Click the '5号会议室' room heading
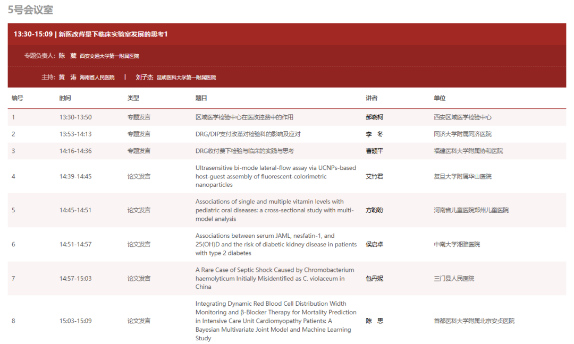Screen dimensions: 574x344 click(30, 10)
